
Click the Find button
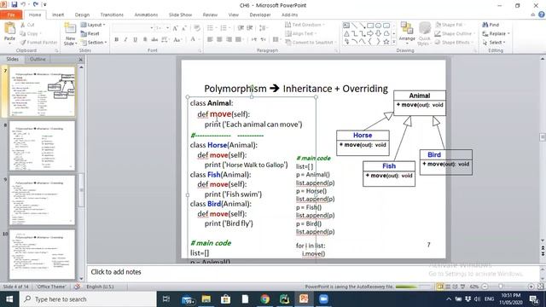point(491,25)
